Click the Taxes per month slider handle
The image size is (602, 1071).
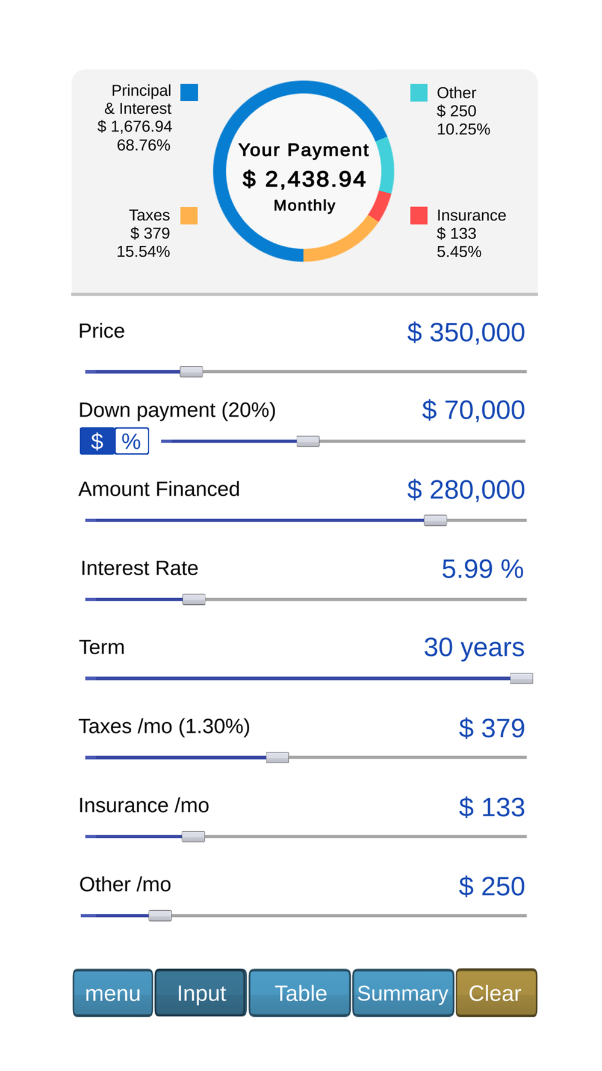[x=278, y=757]
